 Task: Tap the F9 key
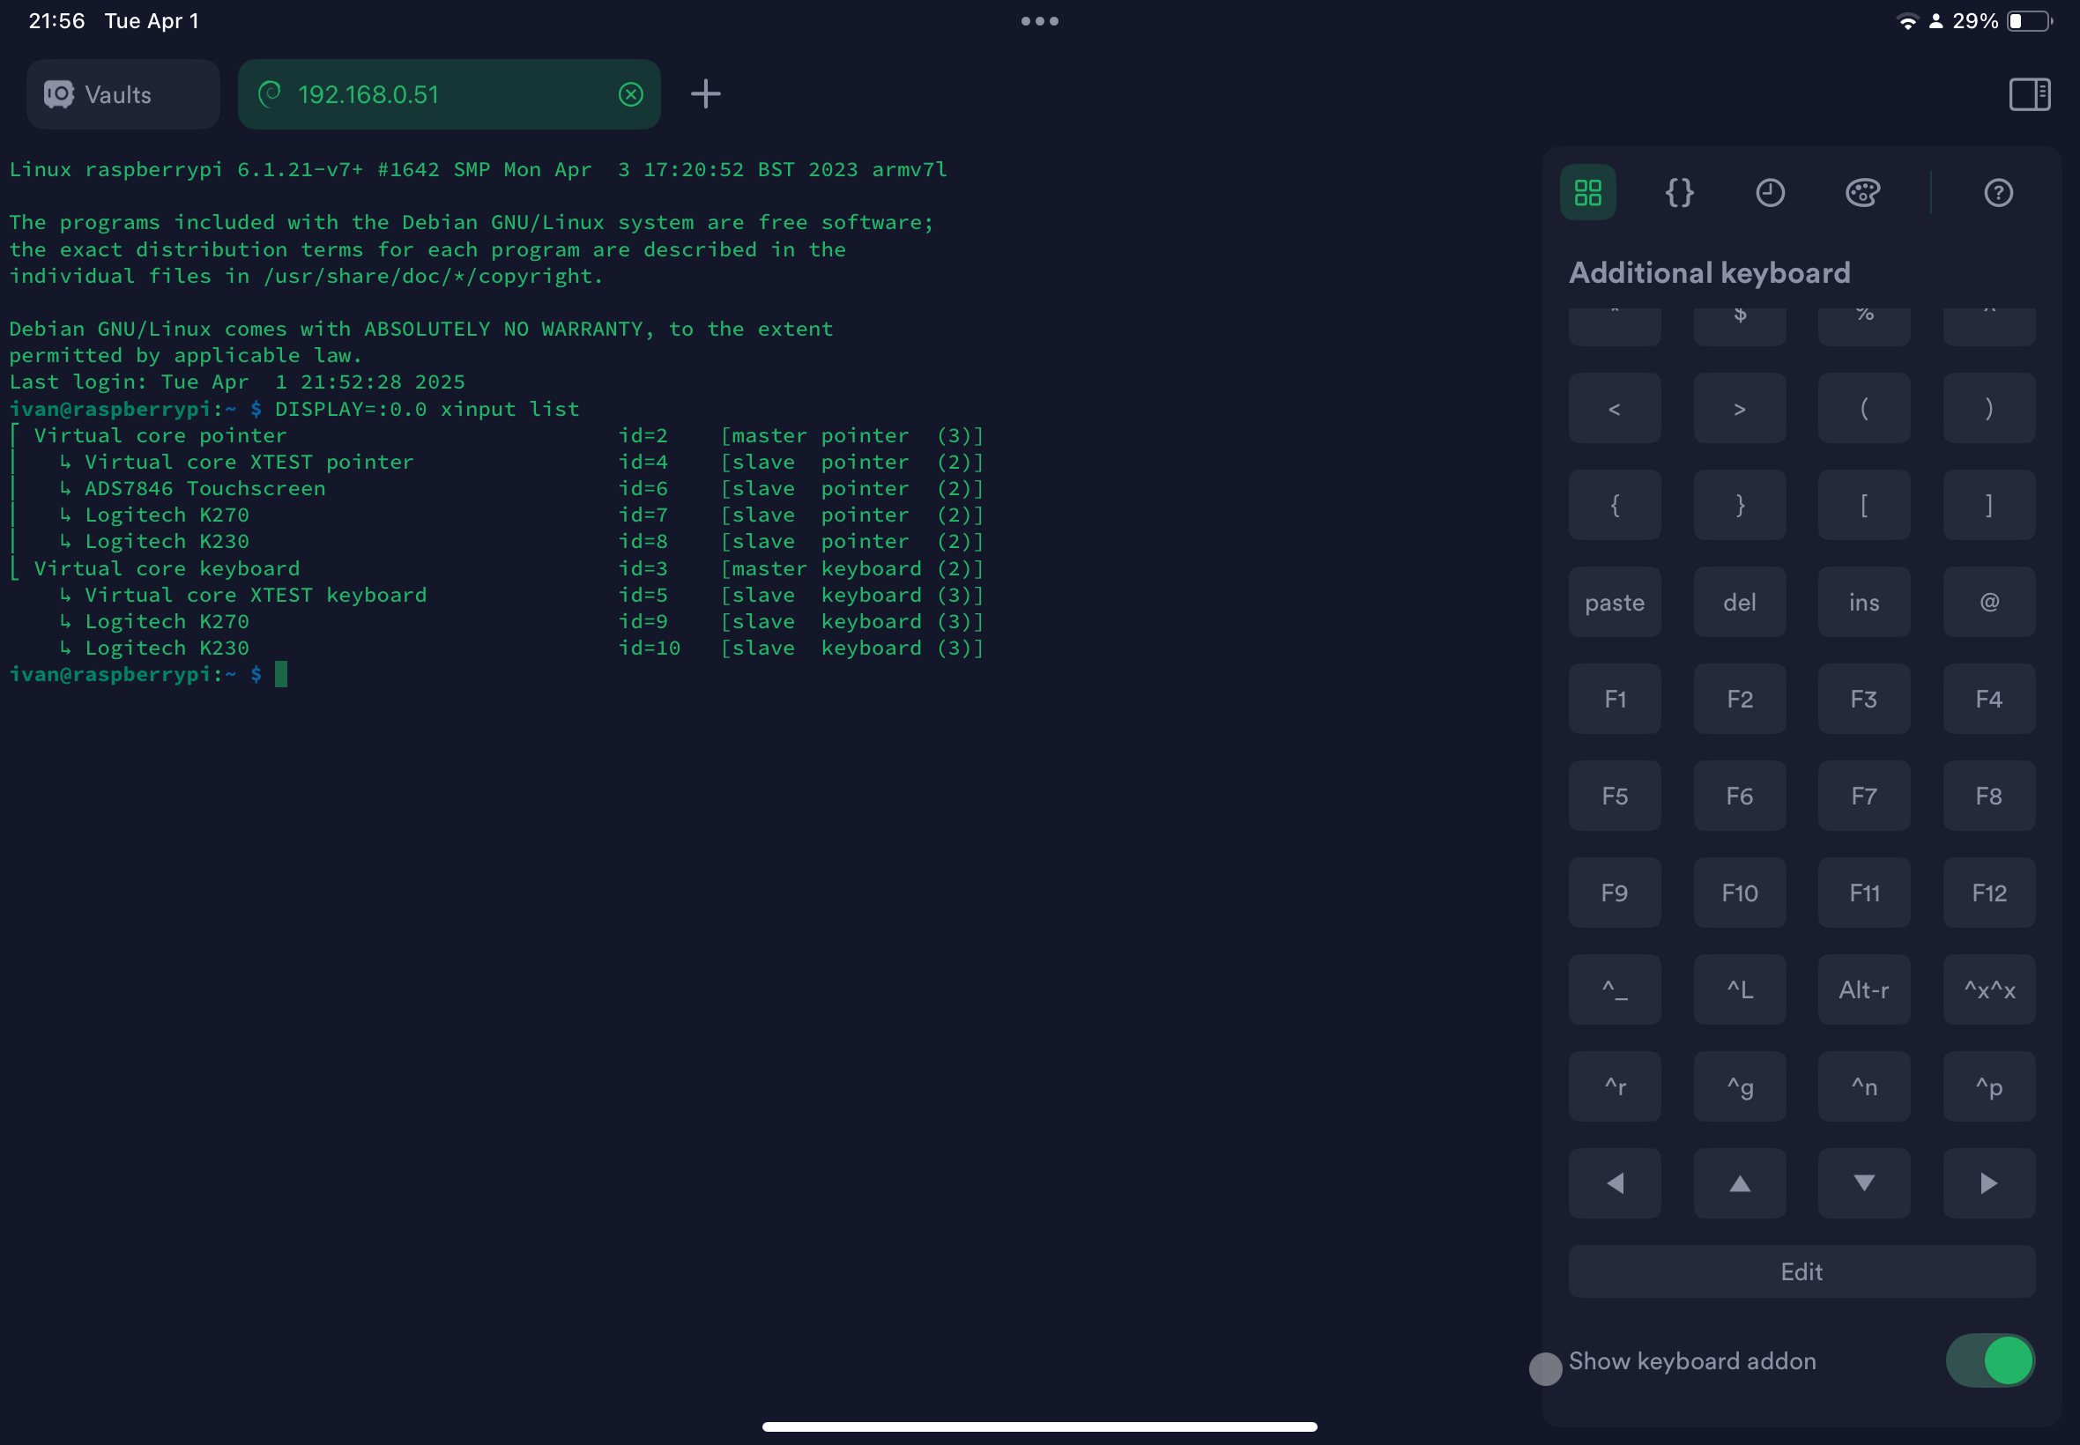(1615, 893)
